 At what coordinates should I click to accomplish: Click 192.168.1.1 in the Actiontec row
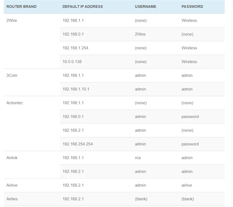[x=73, y=103]
